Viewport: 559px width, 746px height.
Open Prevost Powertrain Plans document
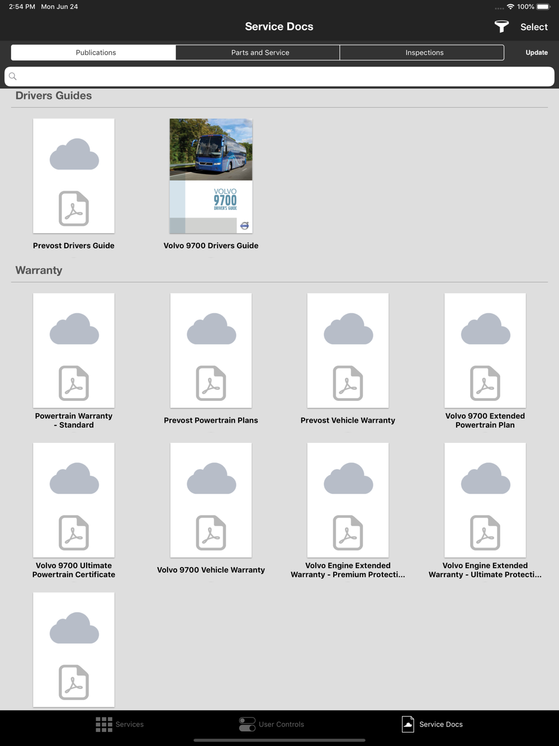pyautogui.click(x=211, y=351)
